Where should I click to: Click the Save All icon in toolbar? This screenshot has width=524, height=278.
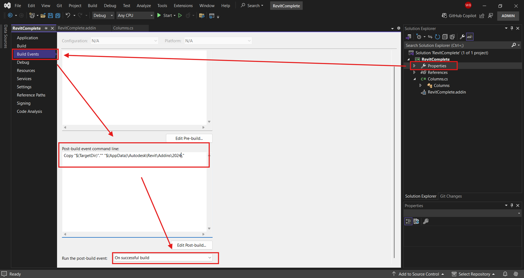click(58, 15)
